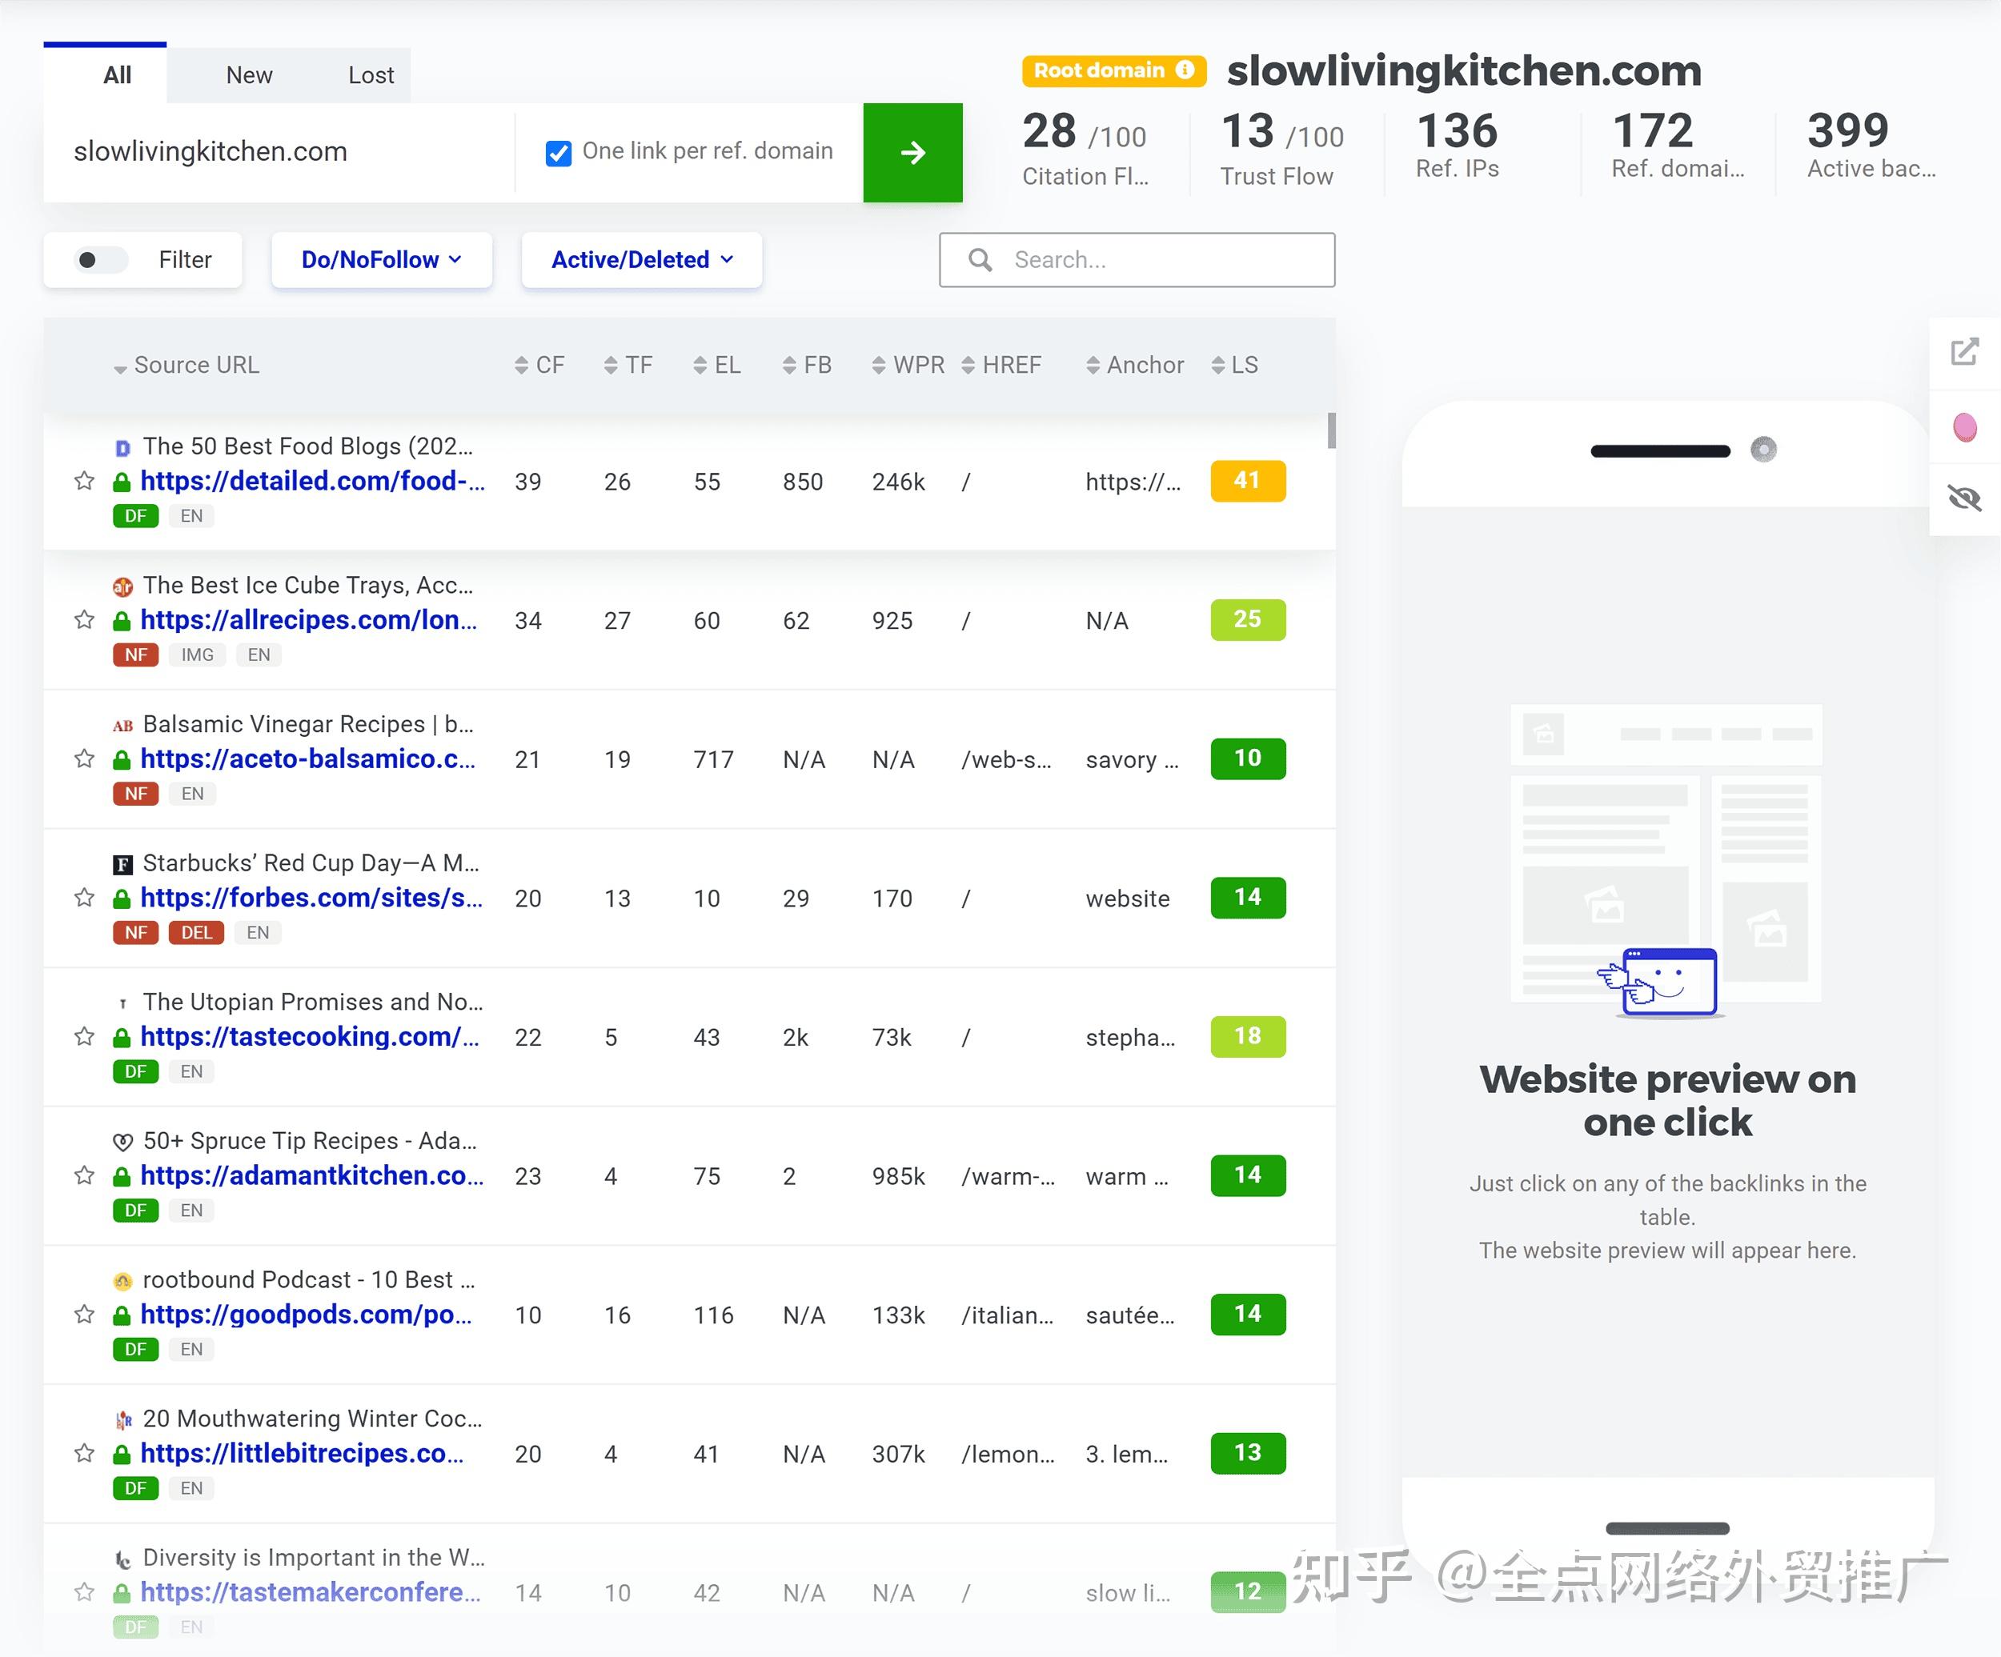This screenshot has height=1657, width=2001.
Task: Click the table vertical scrollbar
Action: pyautogui.click(x=1331, y=430)
